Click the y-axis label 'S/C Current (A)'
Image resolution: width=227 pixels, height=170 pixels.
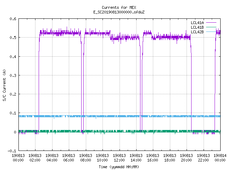pyautogui.click(x=4, y=85)
